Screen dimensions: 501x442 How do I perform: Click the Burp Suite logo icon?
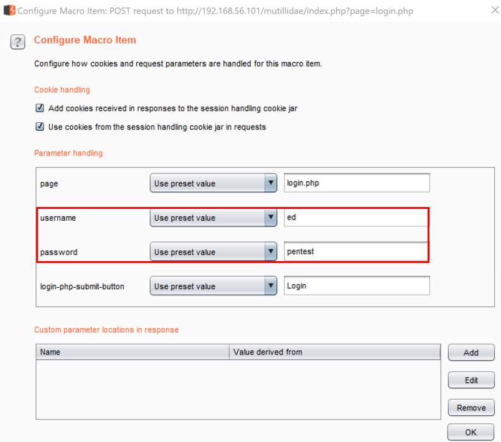9,11
